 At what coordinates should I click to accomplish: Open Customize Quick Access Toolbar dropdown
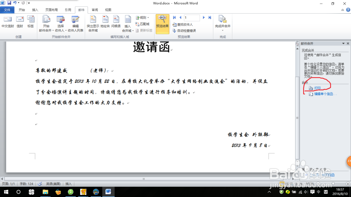[x=29, y=3]
